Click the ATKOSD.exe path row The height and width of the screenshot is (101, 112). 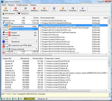pyautogui.click(x=55, y=42)
